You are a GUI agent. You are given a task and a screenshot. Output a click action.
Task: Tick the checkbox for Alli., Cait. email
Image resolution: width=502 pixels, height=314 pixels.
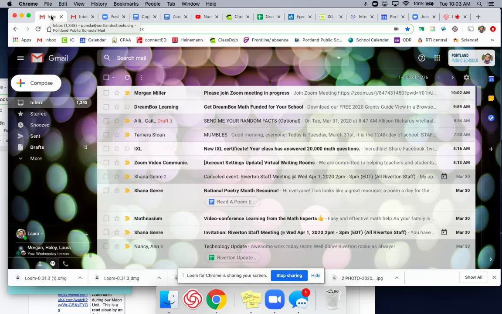coord(106,121)
